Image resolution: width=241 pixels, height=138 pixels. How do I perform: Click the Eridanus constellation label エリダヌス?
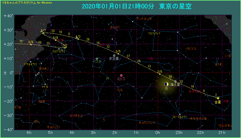click(76, 116)
